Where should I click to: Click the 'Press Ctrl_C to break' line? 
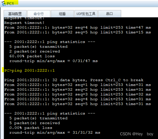point(74,80)
